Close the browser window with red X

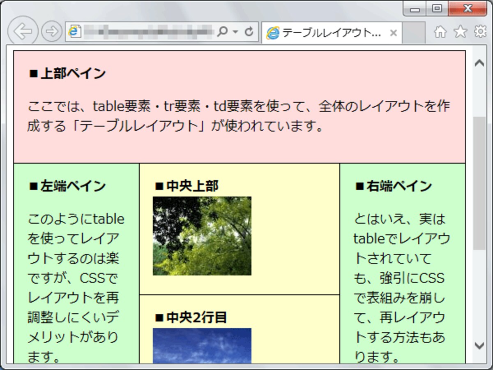click(468, 8)
